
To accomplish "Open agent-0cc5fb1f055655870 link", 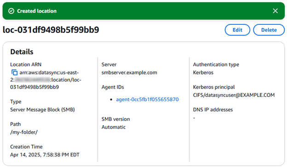I will [147, 99].
